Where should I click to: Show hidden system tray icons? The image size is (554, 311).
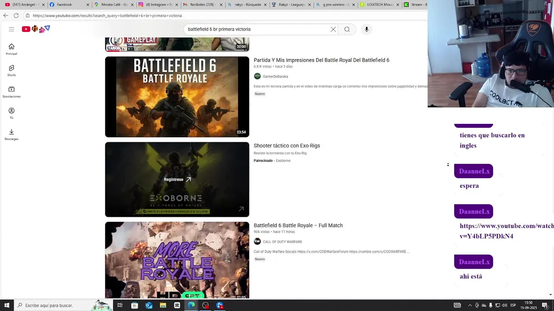coord(470,305)
